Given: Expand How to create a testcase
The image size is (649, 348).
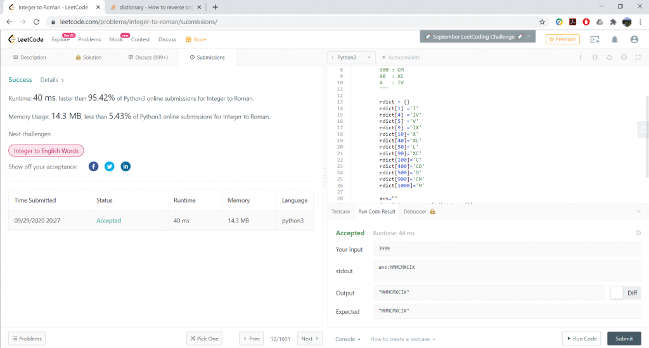Looking at the screenshot, I should 402,339.
